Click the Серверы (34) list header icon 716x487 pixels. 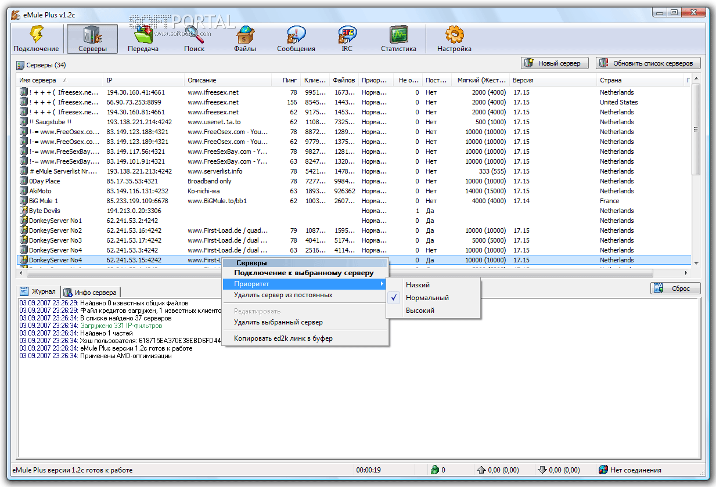coord(20,65)
